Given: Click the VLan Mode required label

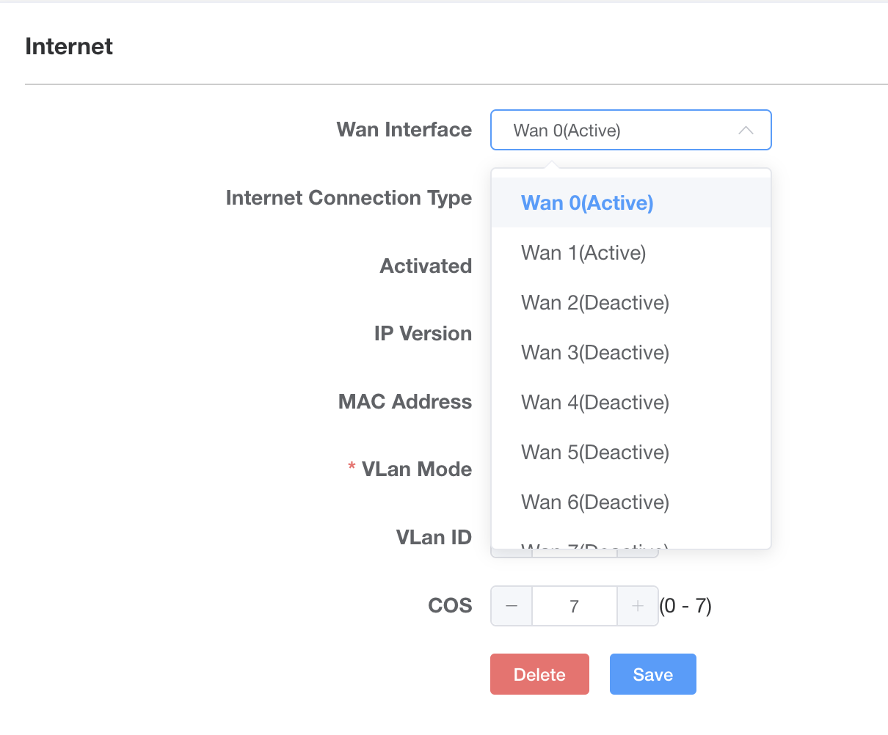Looking at the screenshot, I should pyautogui.click(x=416, y=469).
